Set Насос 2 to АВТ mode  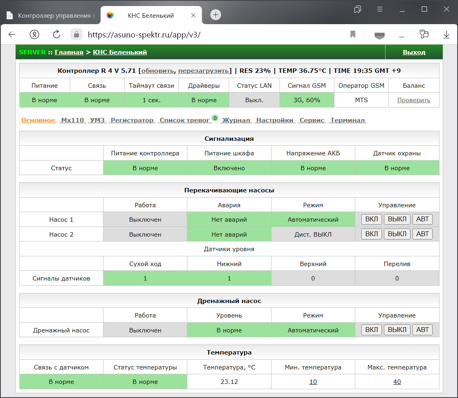tap(423, 234)
